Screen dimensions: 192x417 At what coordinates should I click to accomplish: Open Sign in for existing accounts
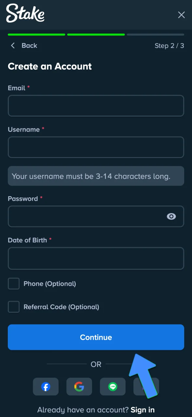pyautogui.click(x=143, y=410)
